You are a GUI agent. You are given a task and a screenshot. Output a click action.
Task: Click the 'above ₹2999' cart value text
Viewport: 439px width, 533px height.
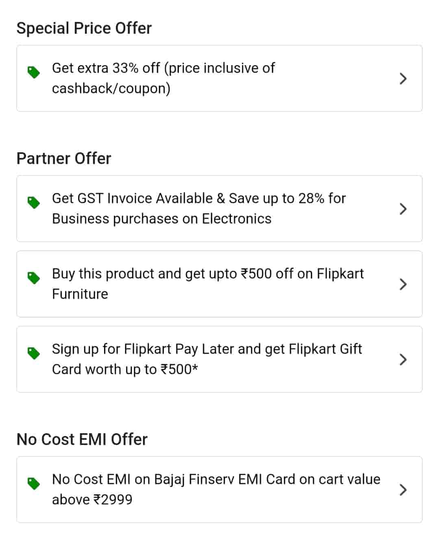click(x=92, y=500)
